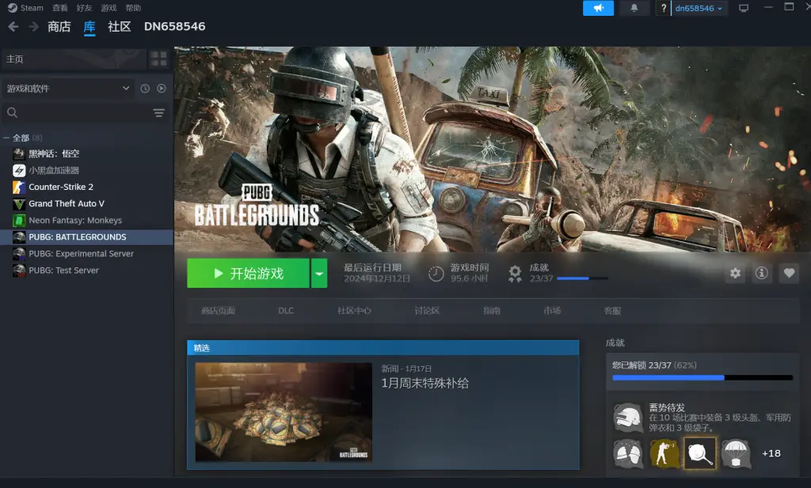Select Counter-Strike 2 in library list
Image resolution: width=811 pixels, height=488 pixels.
(x=61, y=187)
